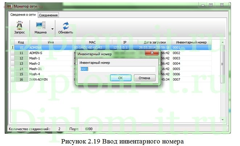Click code cell 11
The height and width of the screenshot is (146, 240).
click(21, 53)
